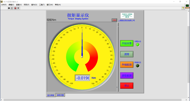The height and width of the screenshot is (101, 190).
Task: Toggle the 存储状态 dark indicator LED
Action: pyautogui.click(x=138, y=66)
